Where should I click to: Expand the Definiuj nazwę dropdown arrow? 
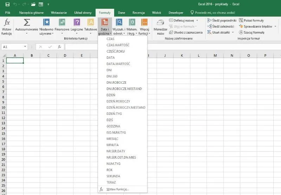[197, 20]
